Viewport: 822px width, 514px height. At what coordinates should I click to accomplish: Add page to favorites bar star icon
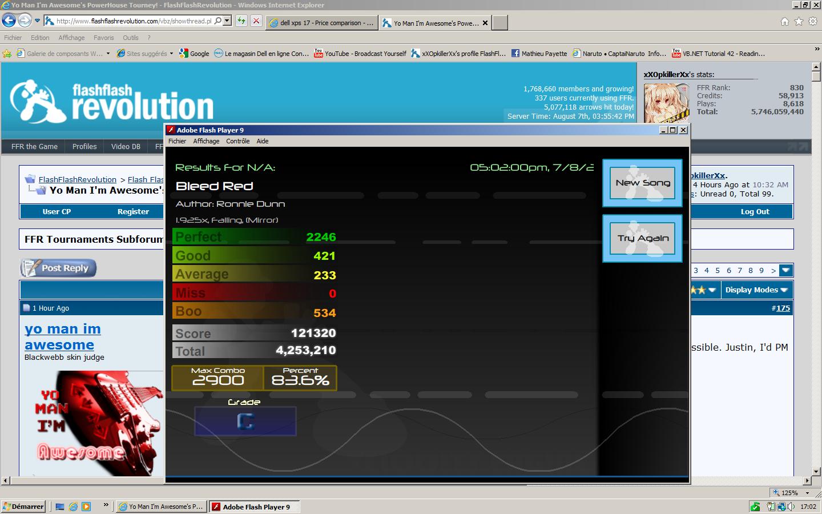pyautogui.click(x=7, y=54)
